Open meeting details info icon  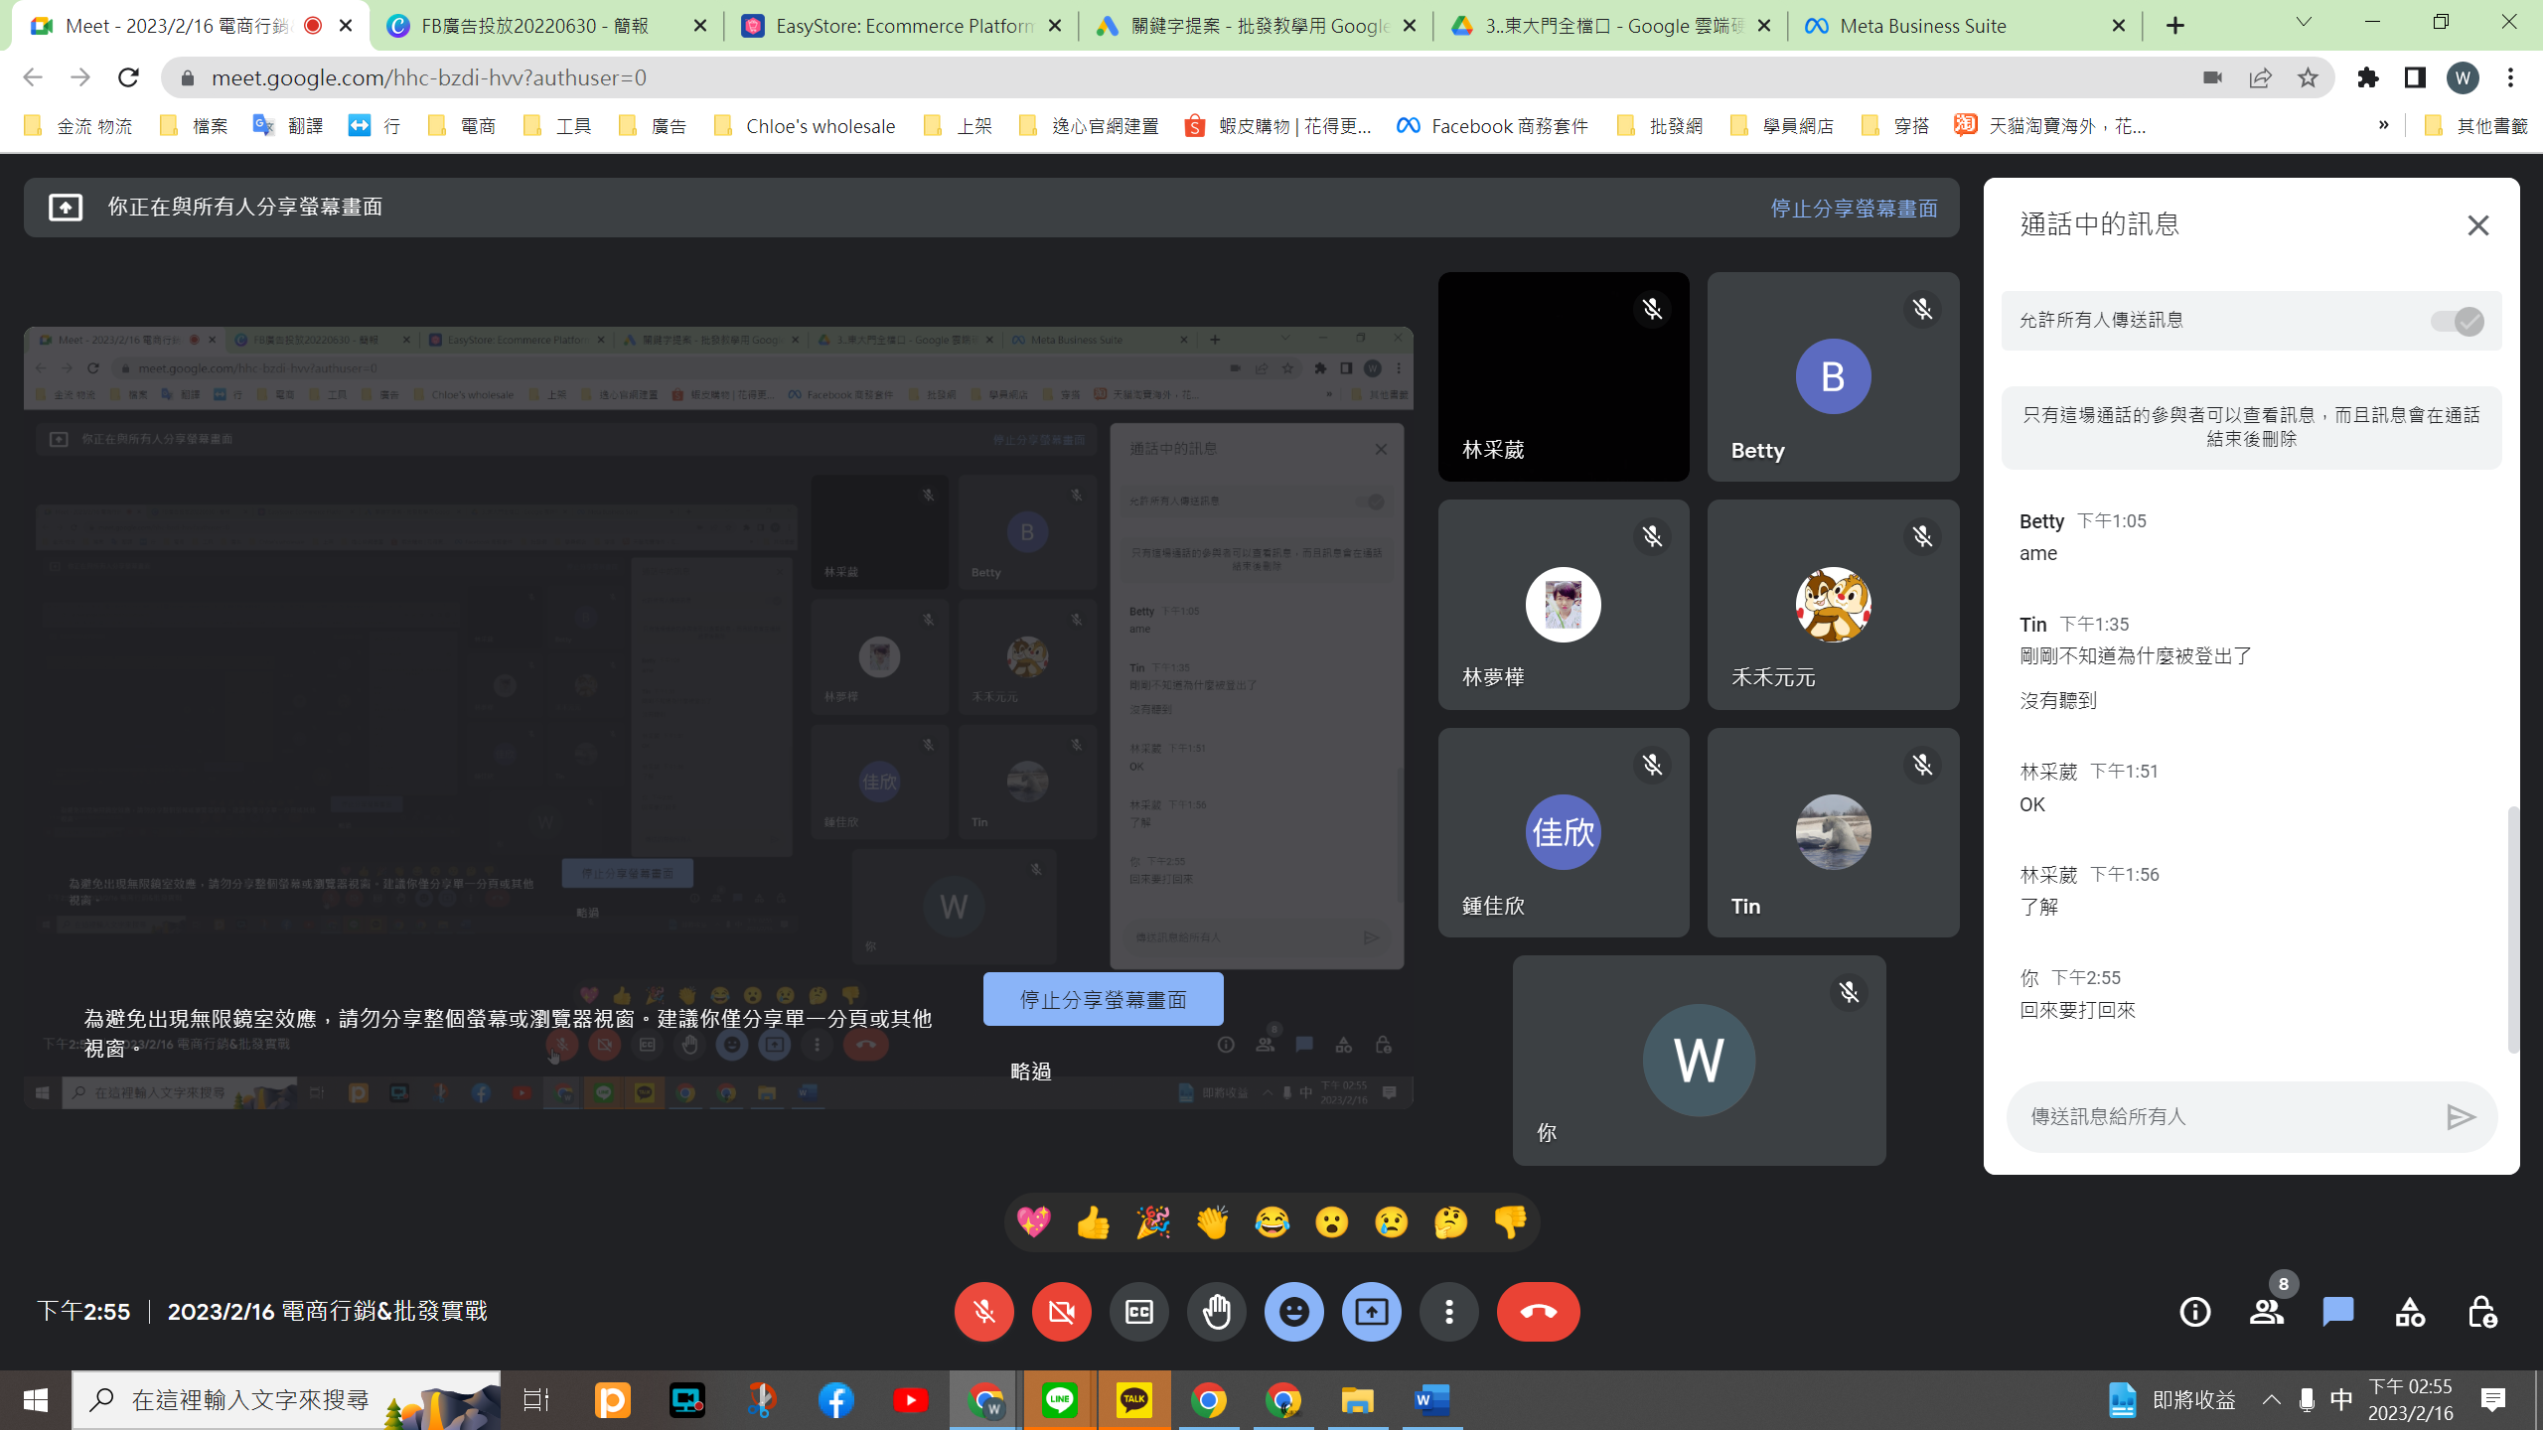[2195, 1312]
